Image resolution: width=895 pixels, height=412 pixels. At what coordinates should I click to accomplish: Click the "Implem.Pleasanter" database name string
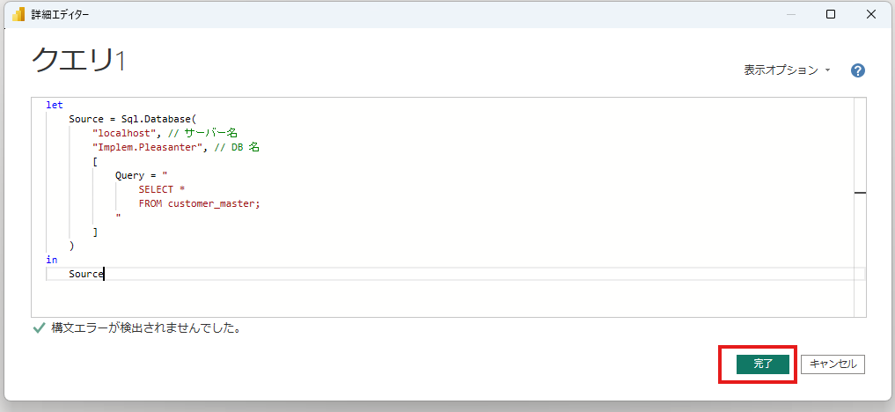tap(147, 147)
